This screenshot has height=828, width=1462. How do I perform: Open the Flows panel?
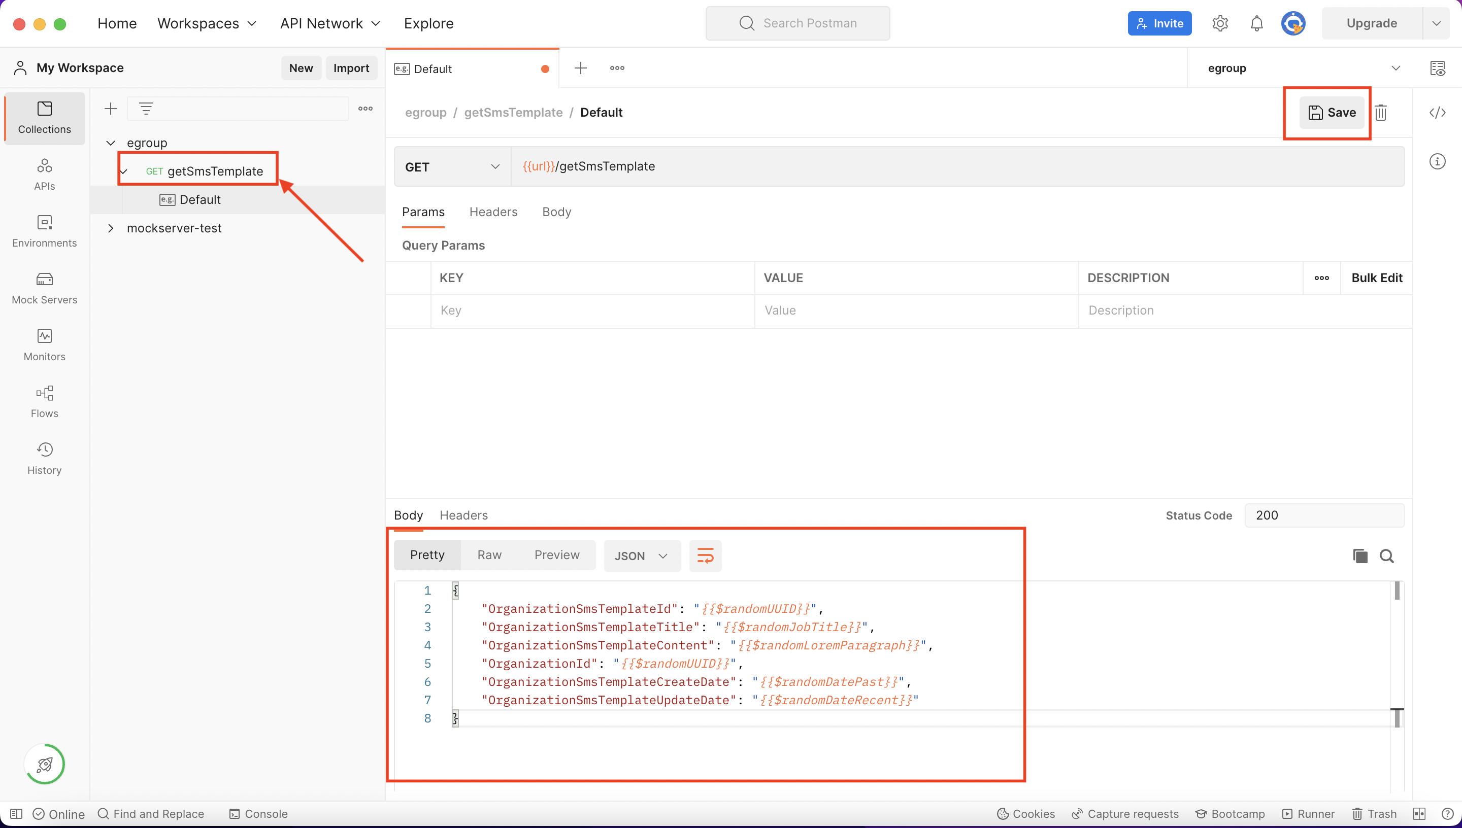tap(44, 402)
